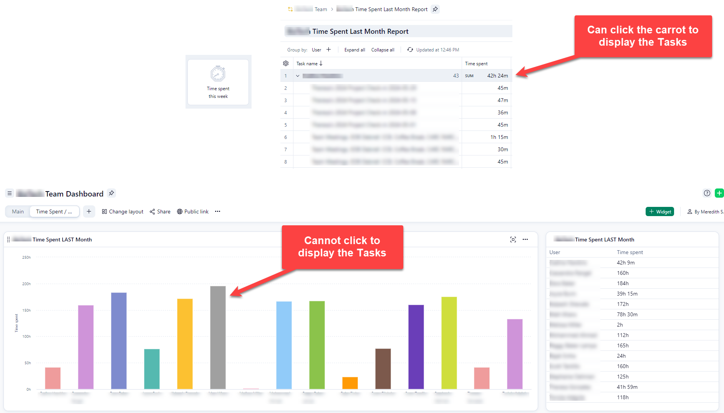
Task: Open the Team breadcrumb link
Action: click(321, 9)
